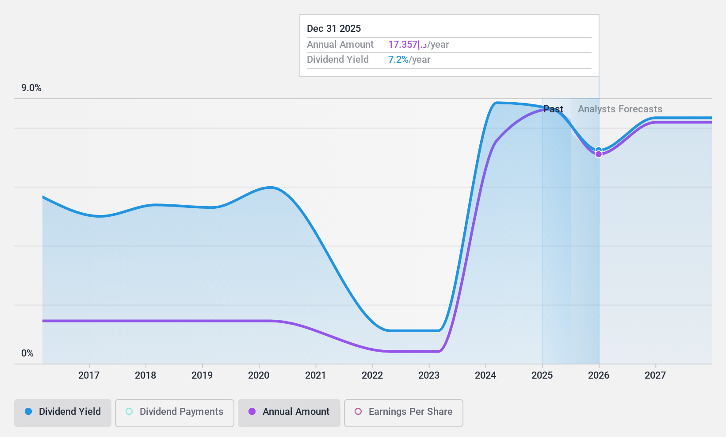Click the blue Dividend Yield data point
Viewport: 726px width, 437px height.
pos(599,150)
